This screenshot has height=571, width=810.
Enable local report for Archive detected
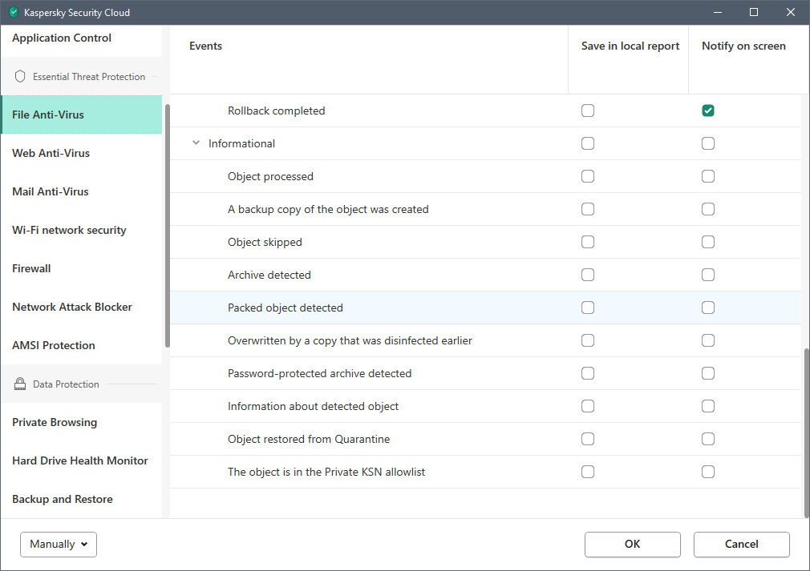[588, 275]
